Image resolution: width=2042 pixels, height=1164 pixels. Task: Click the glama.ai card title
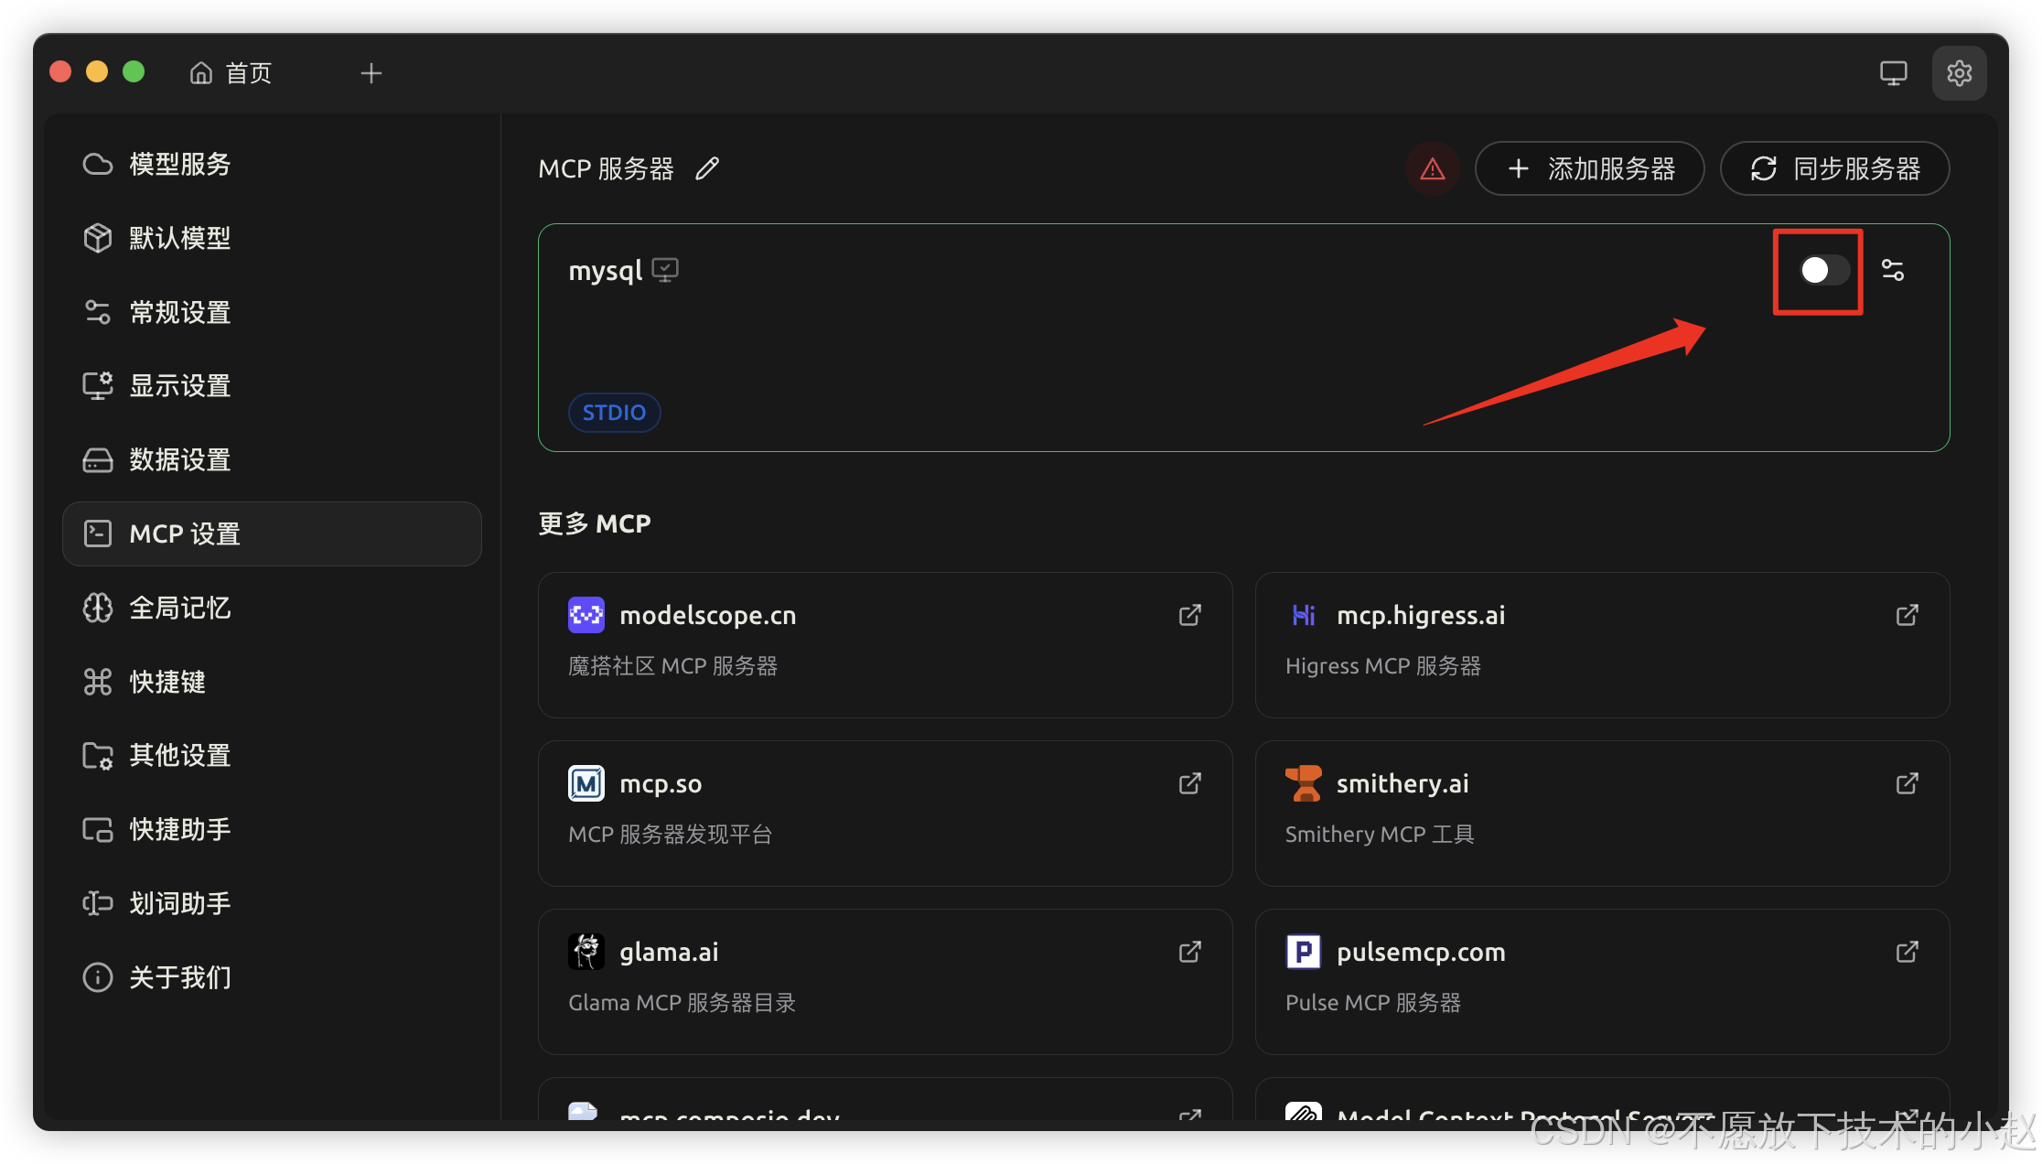tap(669, 953)
